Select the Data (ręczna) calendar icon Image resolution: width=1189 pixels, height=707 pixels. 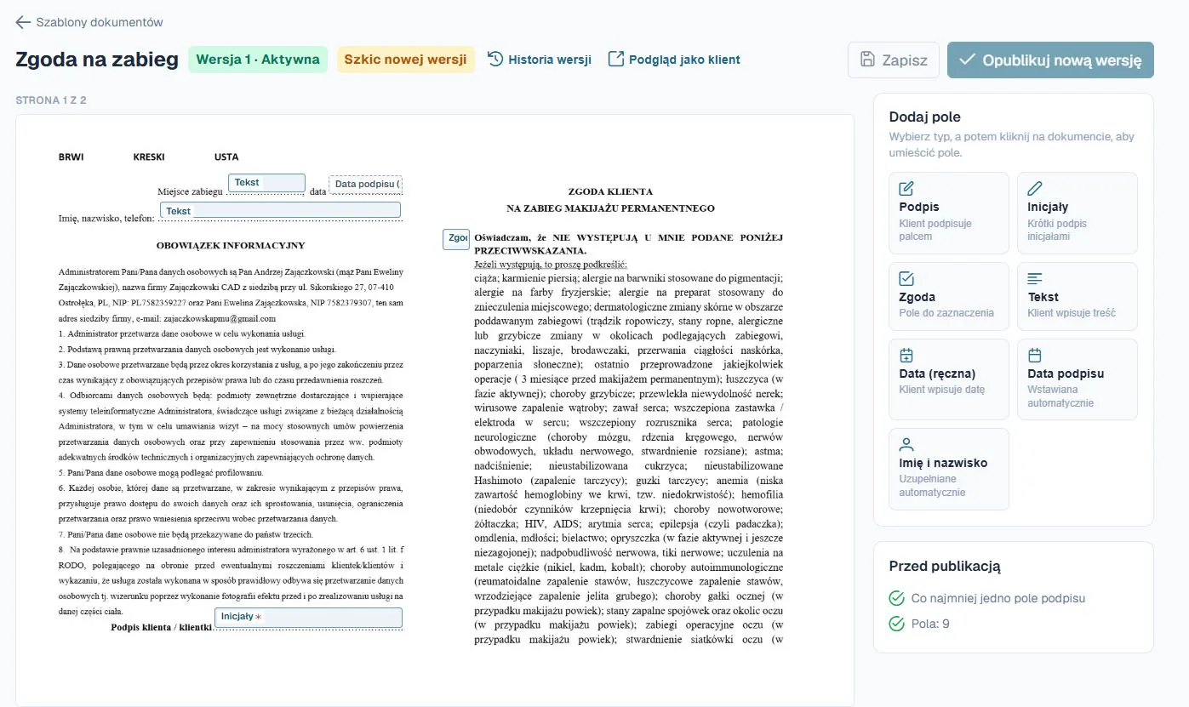pos(906,355)
